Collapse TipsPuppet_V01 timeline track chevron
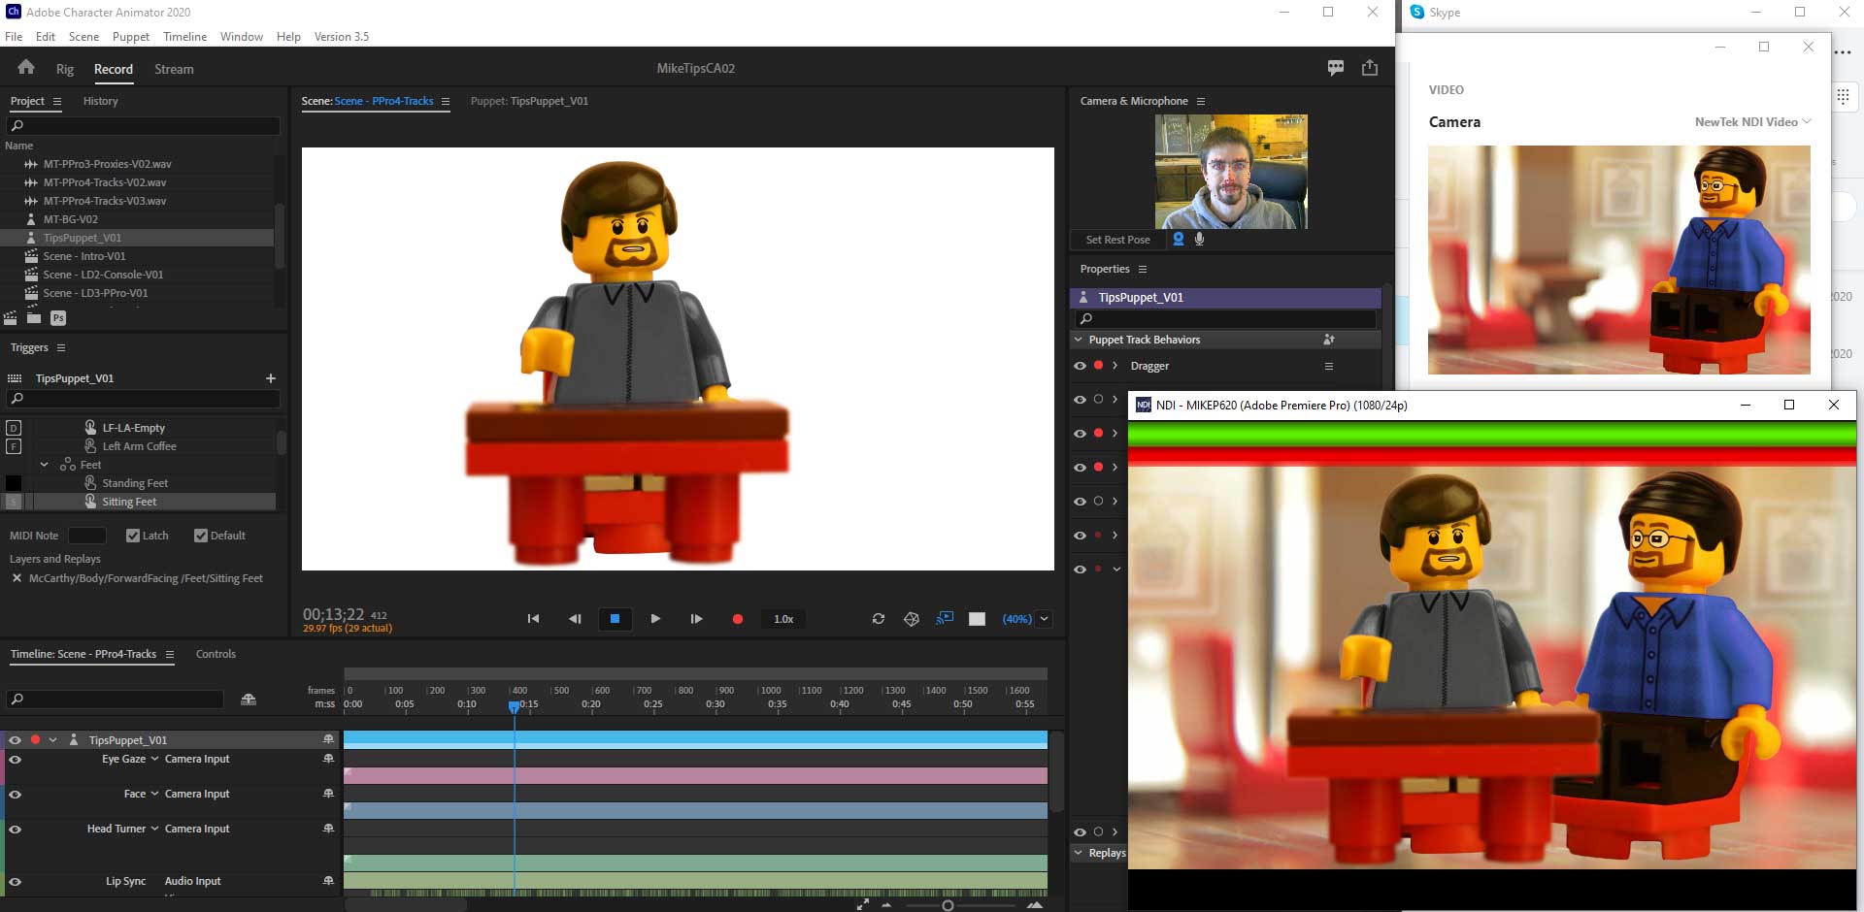 pos(53,739)
